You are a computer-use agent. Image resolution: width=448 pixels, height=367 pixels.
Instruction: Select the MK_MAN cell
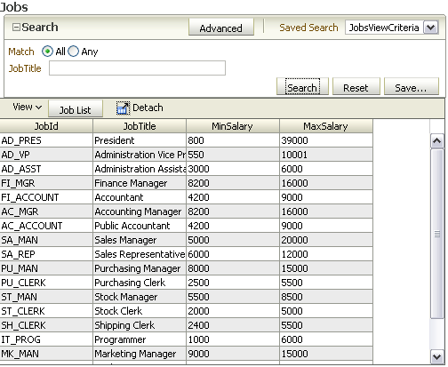pyautogui.click(x=46, y=354)
